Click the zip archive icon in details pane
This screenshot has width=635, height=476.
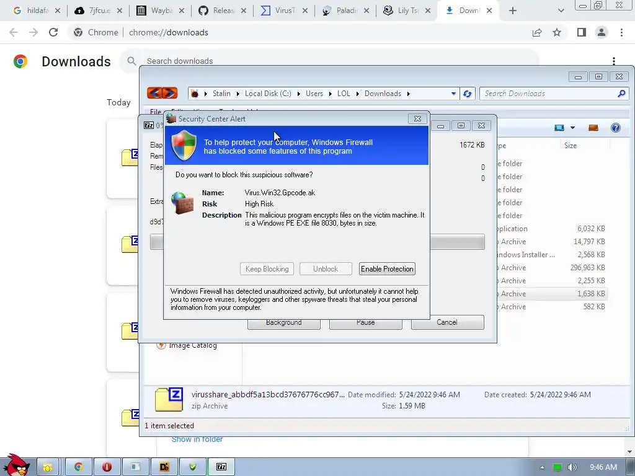(x=169, y=400)
